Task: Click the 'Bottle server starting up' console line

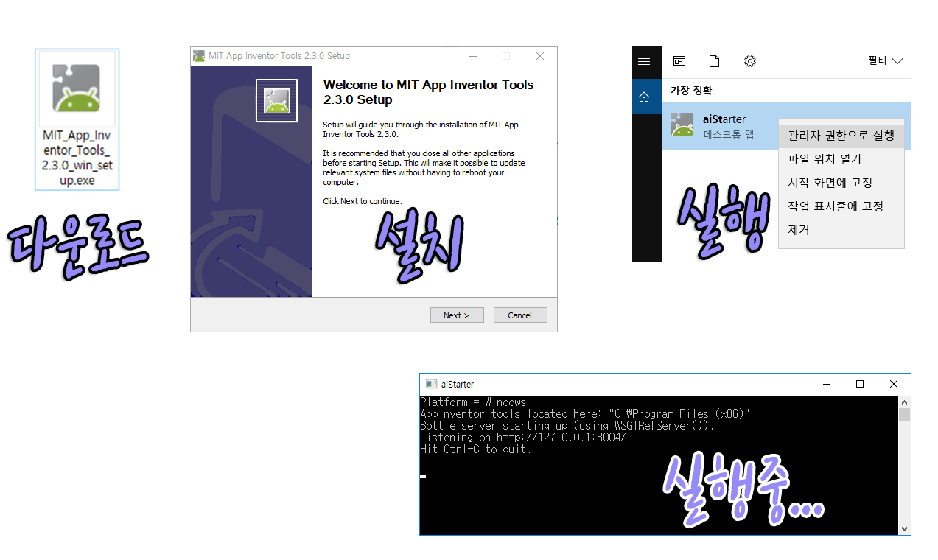Action: 573,425
